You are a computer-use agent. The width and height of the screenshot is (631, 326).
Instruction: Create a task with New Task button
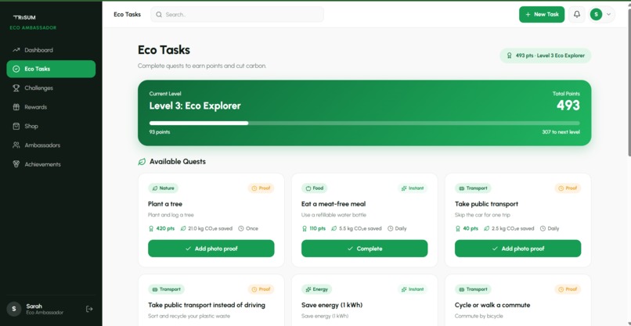[542, 15]
